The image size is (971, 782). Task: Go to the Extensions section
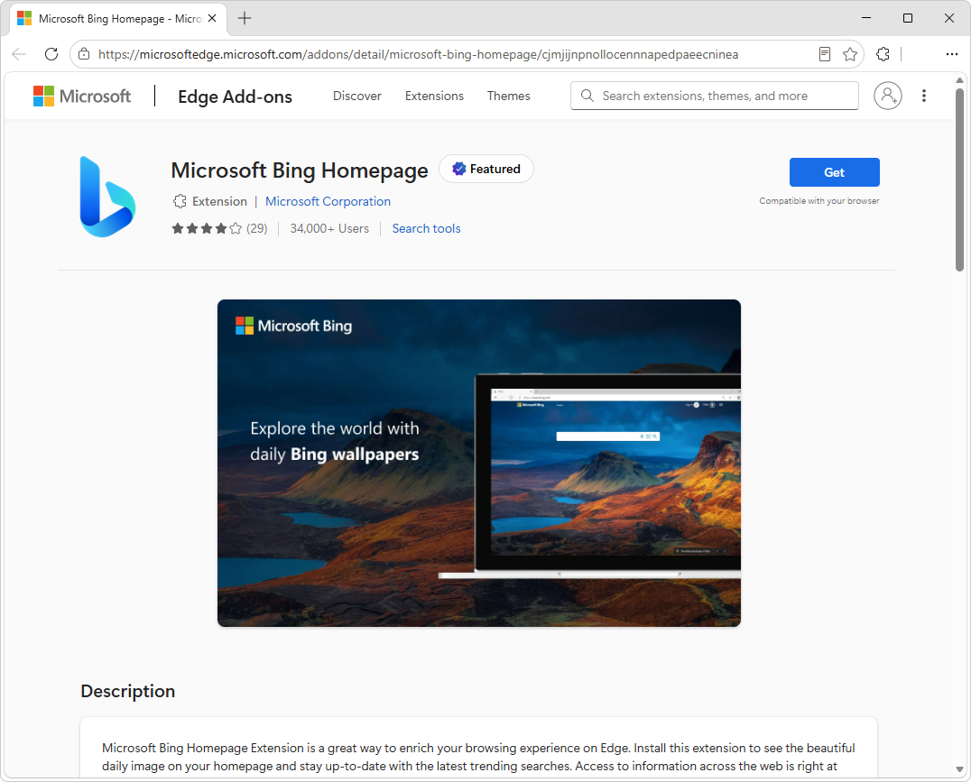click(434, 96)
